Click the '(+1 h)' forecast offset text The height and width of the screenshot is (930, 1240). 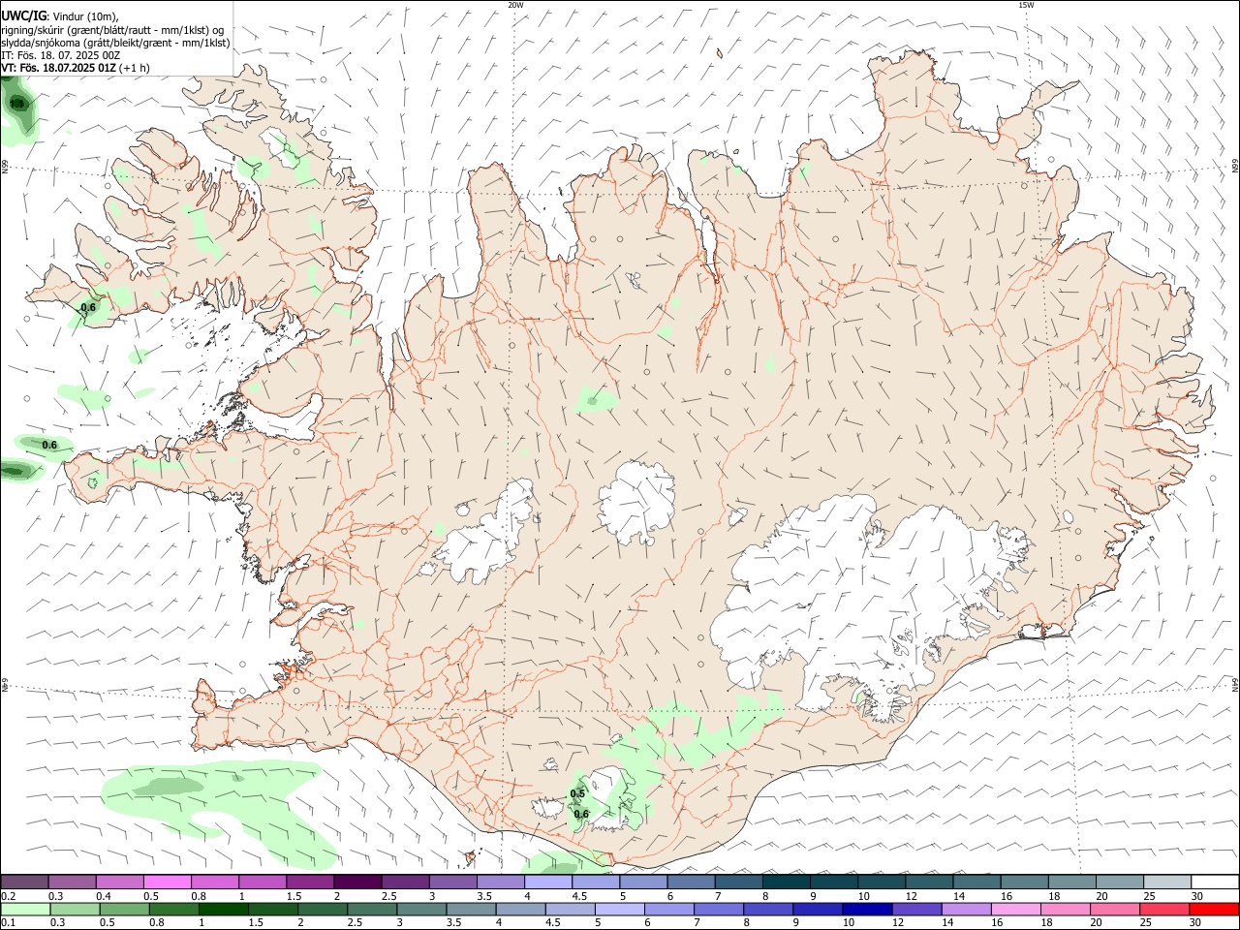135,68
